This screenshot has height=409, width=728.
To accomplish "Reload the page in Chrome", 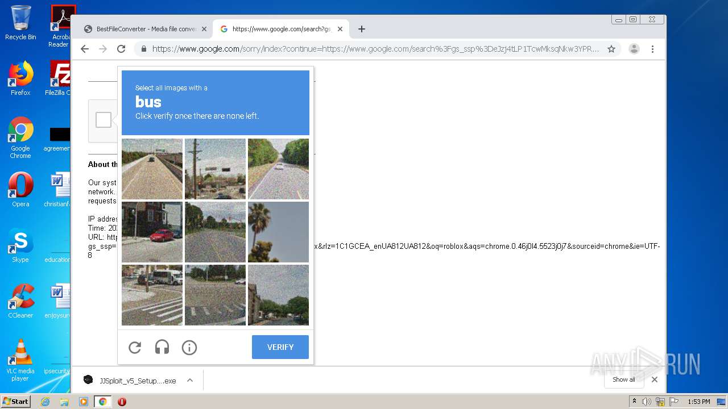I will (121, 49).
